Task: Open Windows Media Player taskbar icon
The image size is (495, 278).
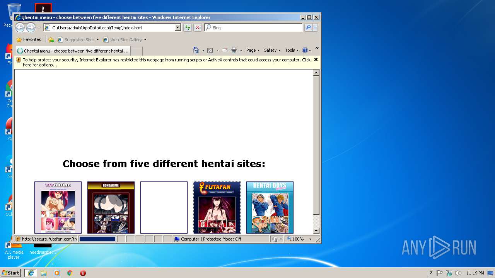Action: point(57,273)
